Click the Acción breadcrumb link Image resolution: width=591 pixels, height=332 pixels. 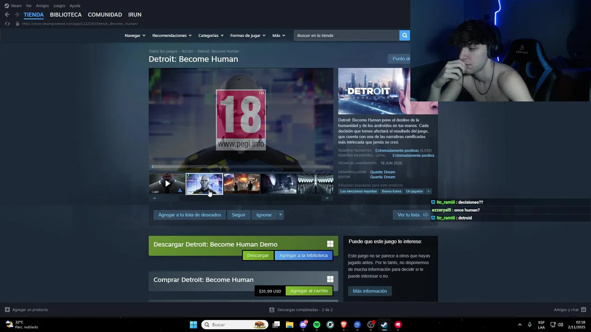[187, 51]
